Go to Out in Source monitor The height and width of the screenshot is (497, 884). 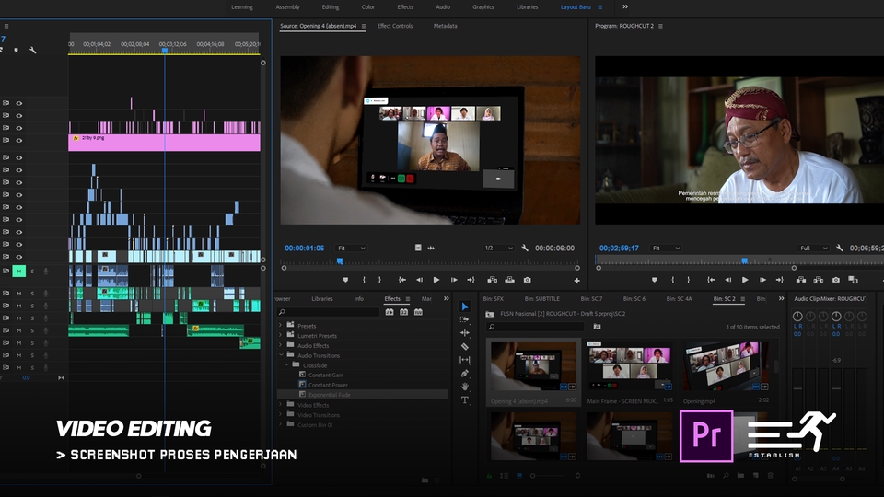point(471,280)
